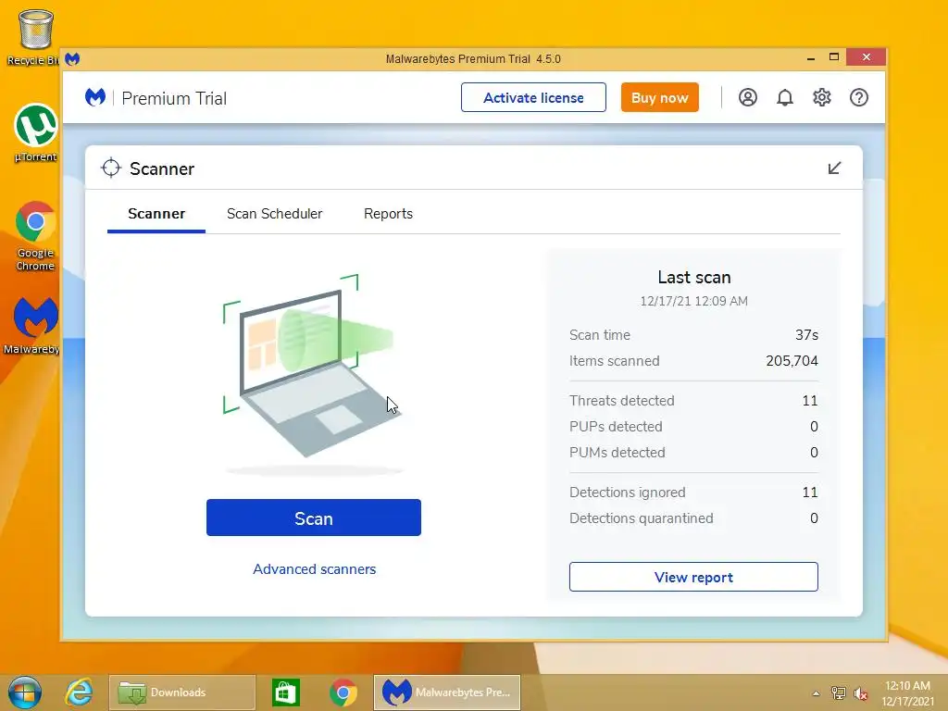Open Chrome from the taskbar
948x711 pixels.
[343, 692]
